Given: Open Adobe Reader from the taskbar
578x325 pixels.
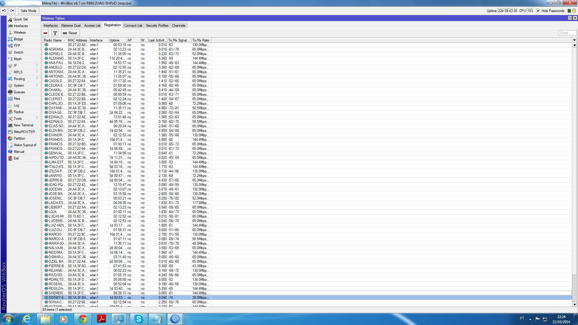Looking at the screenshot, I should pyautogui.click(x=101, y=319).
